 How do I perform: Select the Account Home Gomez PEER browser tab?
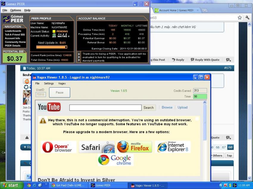176,10
